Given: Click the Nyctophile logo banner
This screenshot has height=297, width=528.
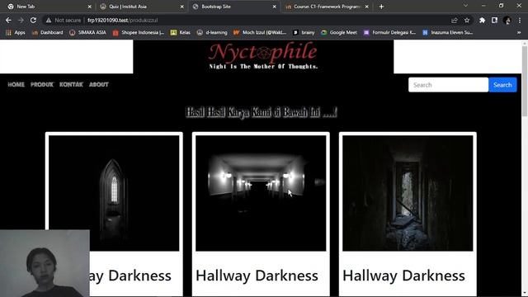Looking at the screenshot, I should (x=263, y=56).
